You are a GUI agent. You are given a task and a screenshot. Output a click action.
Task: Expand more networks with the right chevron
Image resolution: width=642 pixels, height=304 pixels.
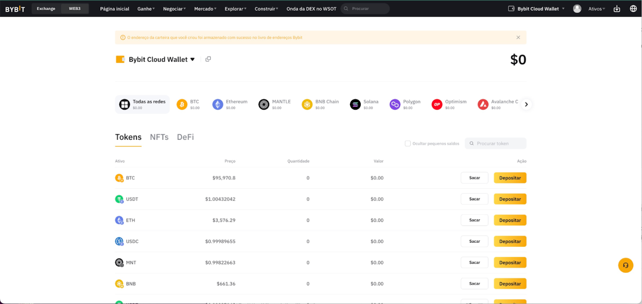(526, 104)
